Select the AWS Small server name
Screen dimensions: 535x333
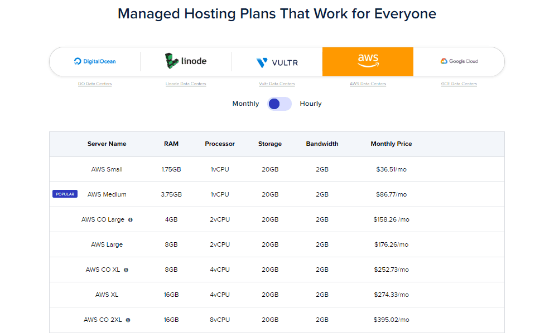[x=107, y=170]
